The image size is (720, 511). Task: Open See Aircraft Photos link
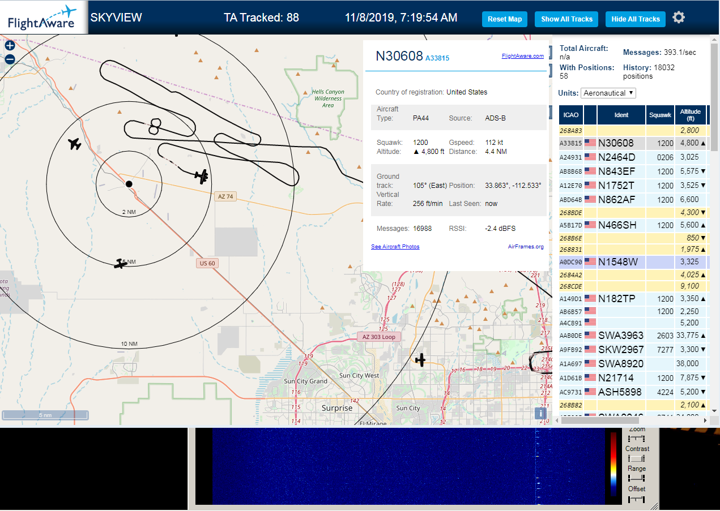pos(395,247)
